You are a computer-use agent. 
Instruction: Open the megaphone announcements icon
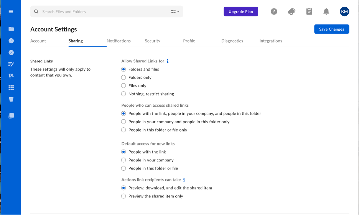(x=291, y=11)
